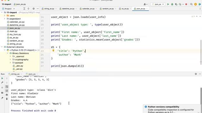Pin the Run tab with pin icon

click(x=2, y=98)
